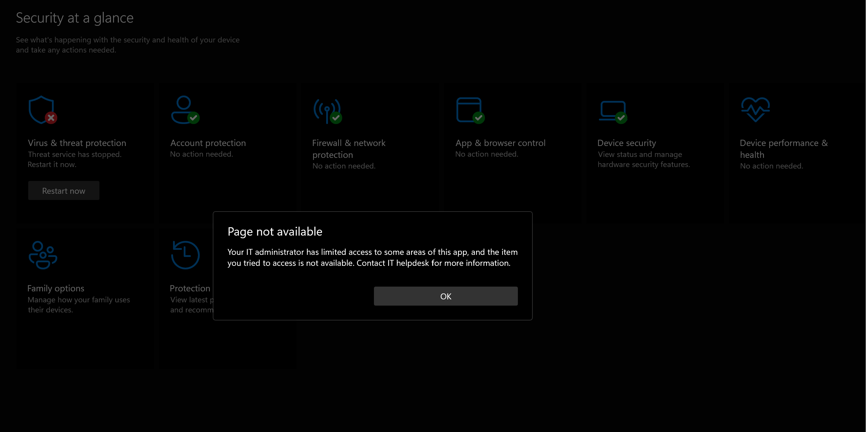The image size is (866, 432).
Task: Select the Virus & threat protection title
Action: pyautogui.click(x=77, y=143)
